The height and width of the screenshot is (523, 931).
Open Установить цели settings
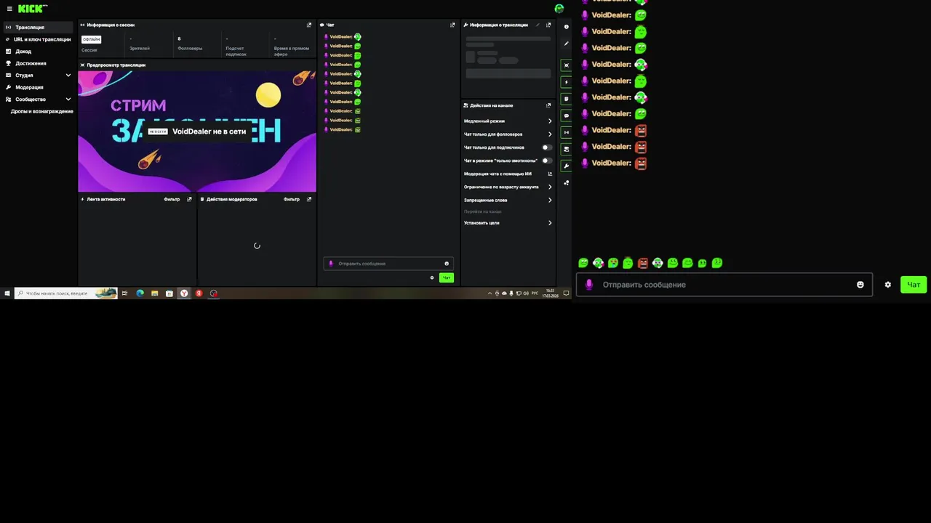tap(508, 223)
